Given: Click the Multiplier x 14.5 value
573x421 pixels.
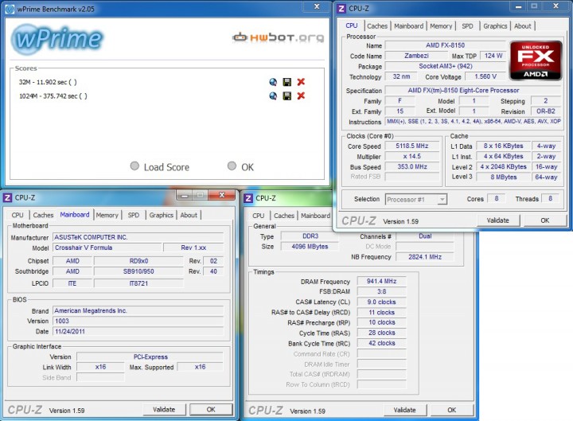Looking at the screenshot, I should coord(412,156).
